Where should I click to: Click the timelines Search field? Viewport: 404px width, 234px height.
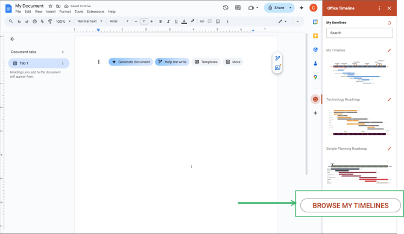pos(359,33)
